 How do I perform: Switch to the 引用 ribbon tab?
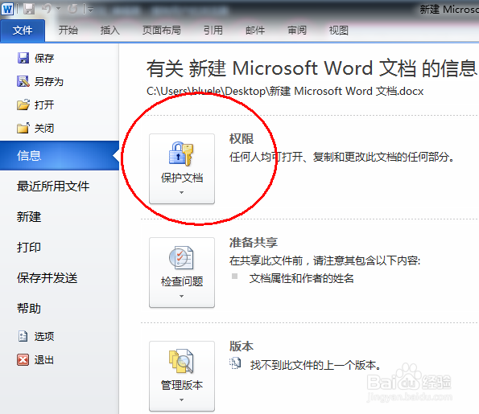pyautogui.click(x=213, y=31)
